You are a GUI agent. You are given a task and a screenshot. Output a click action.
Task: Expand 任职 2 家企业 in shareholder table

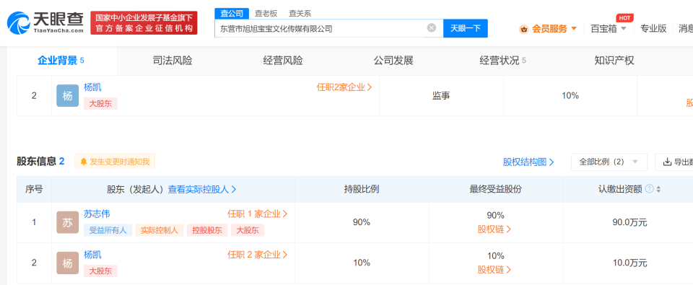(x=257, y=255)
